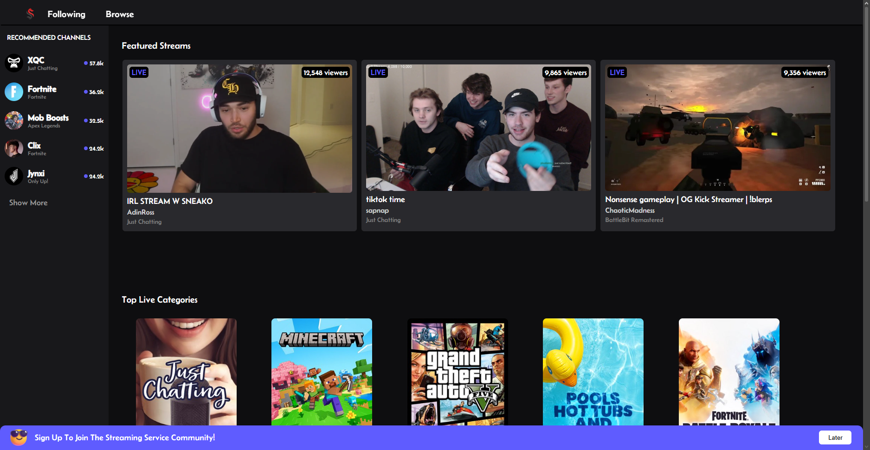Open the AdinRoss streamer name
This screenshot has height=450, width=870.
(x=141, y=212)
